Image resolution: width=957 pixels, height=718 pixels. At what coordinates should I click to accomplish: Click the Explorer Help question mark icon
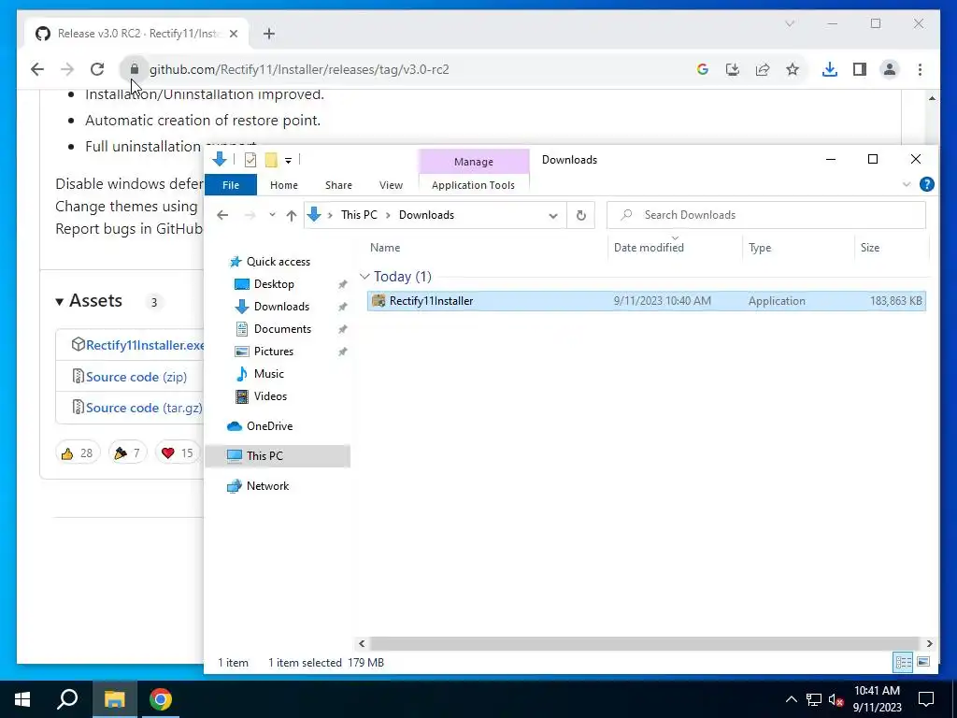(926, 184)
